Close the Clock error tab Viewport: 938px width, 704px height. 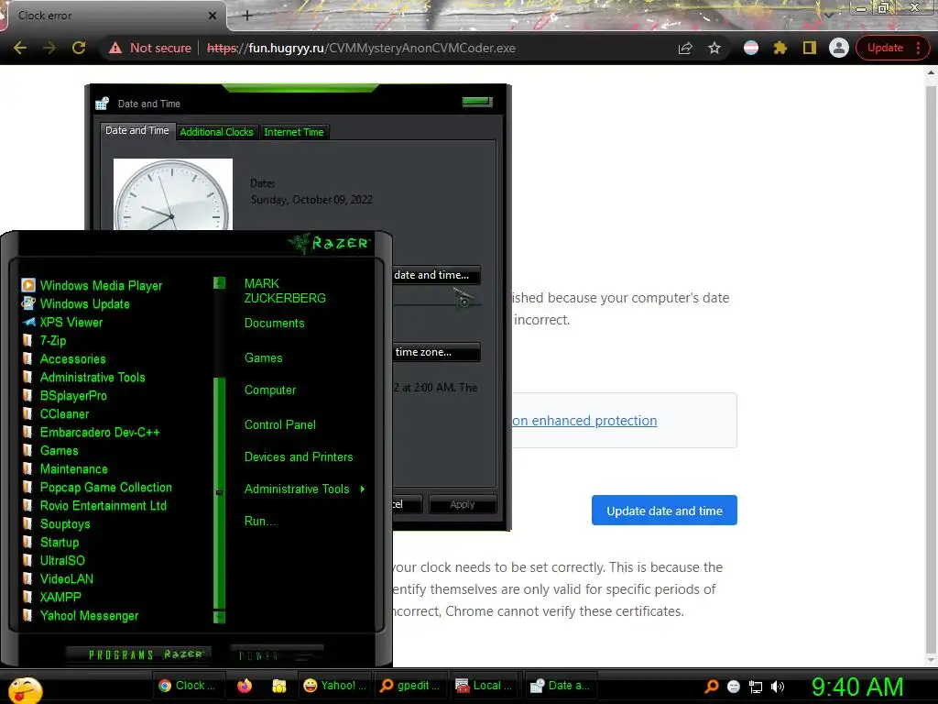(x=213, y=16)
